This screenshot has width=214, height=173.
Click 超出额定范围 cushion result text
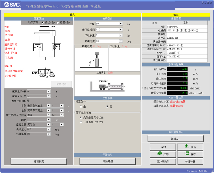pyautogui.click(x=178, y=102)
